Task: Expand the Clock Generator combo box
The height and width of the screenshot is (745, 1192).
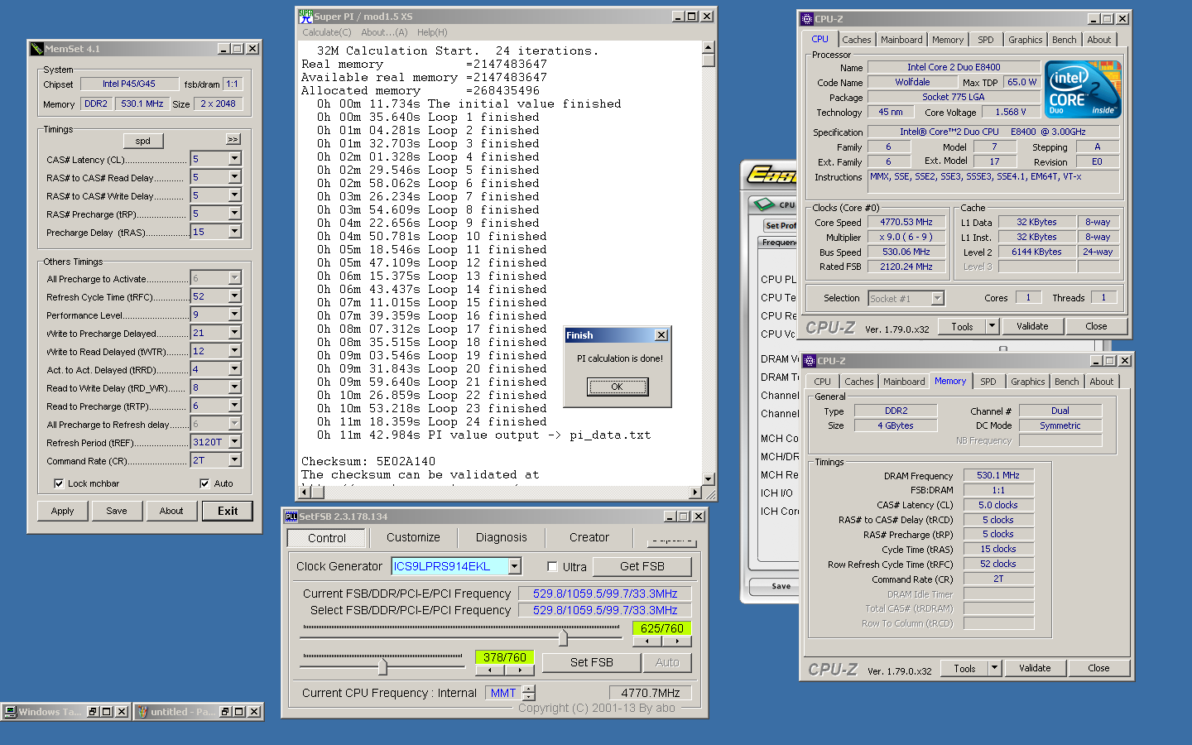Action: (x=514, y=566)
